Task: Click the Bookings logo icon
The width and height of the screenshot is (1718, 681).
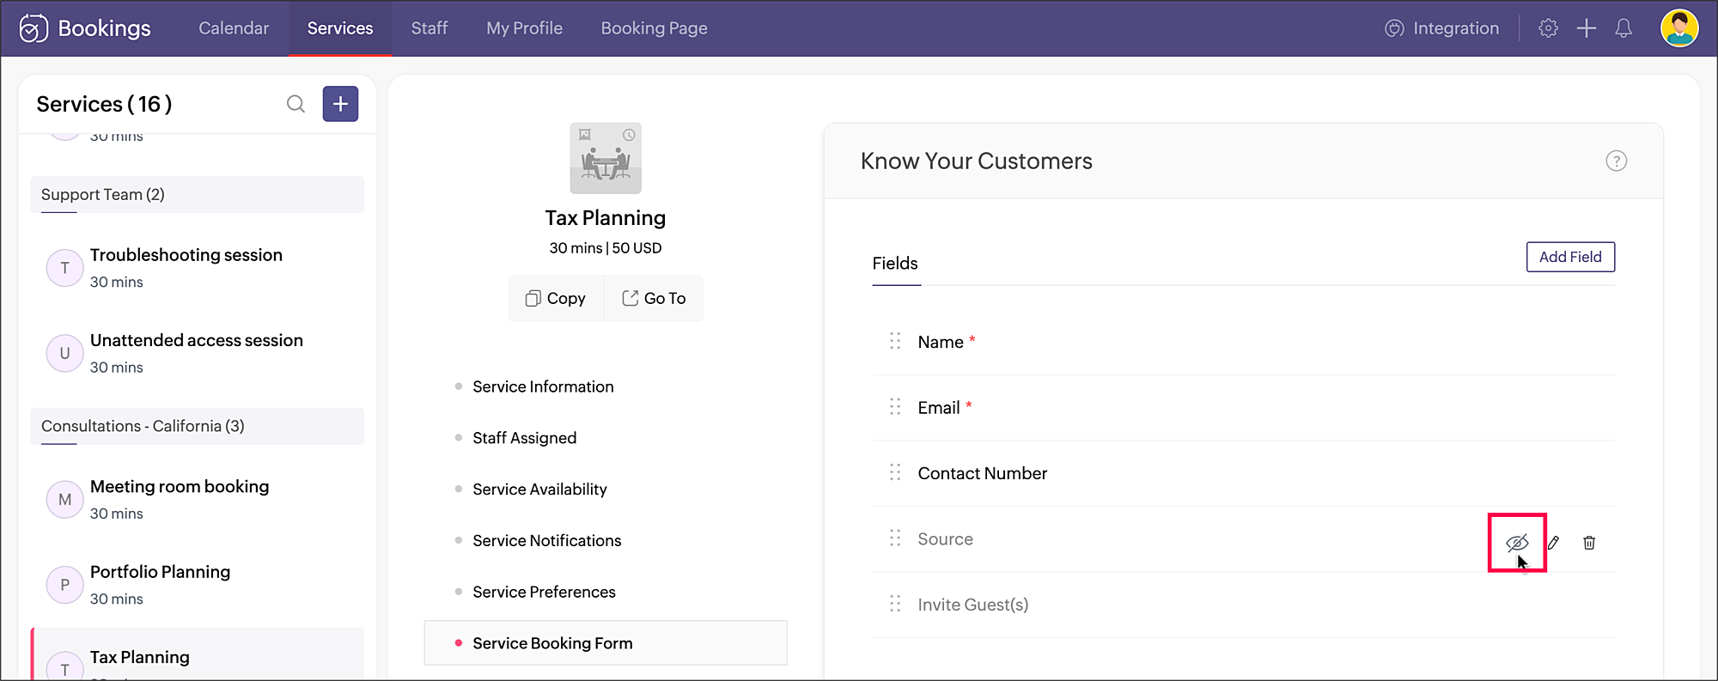Action: tap(34, 28)
